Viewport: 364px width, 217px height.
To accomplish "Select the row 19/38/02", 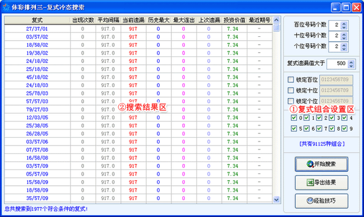I will pyautogui.click(x=138, y=53).
